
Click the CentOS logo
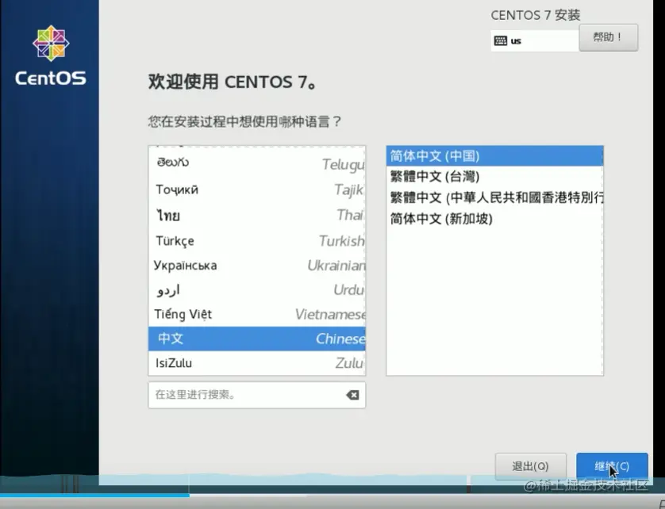click(51, 55)
